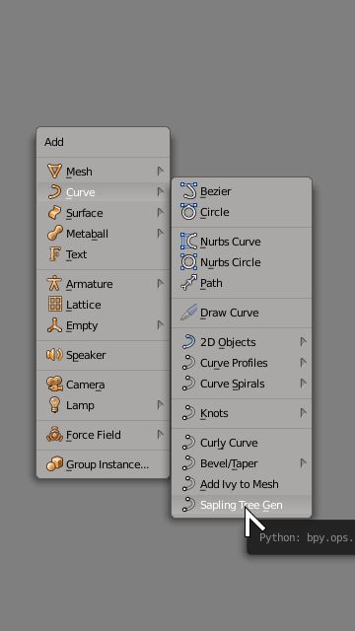The height and width of the screenshot is (631, 355).
Task: Expand the Metaball submenu arrow
Action: (x=160, y=234)
